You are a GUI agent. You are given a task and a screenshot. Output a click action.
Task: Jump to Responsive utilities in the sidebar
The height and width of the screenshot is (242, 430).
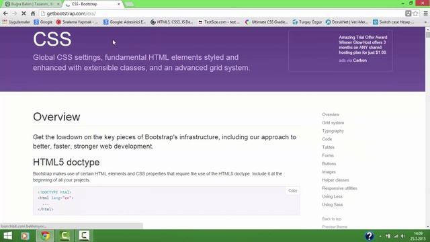339,188
